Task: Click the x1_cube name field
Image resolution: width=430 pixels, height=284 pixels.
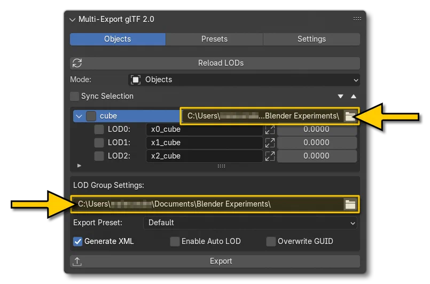Action: point(204,143)
